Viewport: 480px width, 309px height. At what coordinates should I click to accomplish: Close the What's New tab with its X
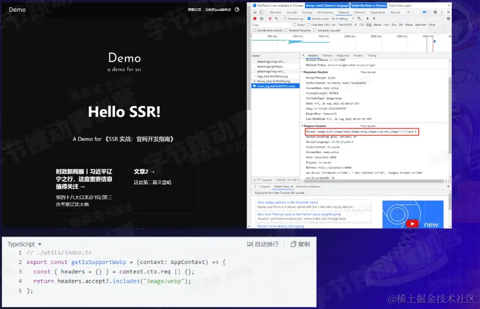[292, 186]
